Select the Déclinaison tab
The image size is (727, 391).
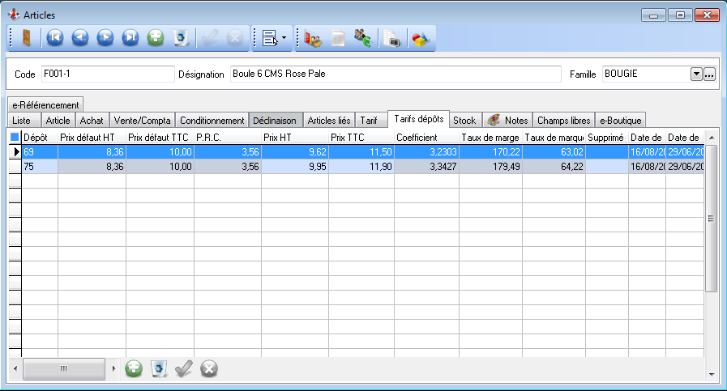pyautogui.click(x=275, y=121)
